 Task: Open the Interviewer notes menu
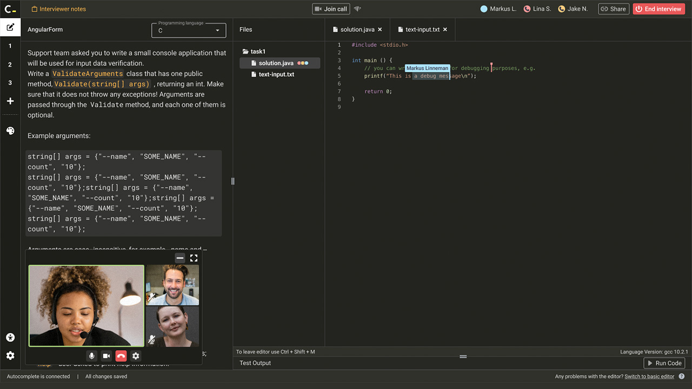pos(58,9)
